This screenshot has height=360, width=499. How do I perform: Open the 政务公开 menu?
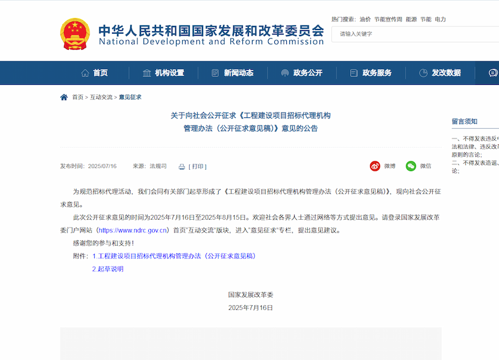pos(308,73)
